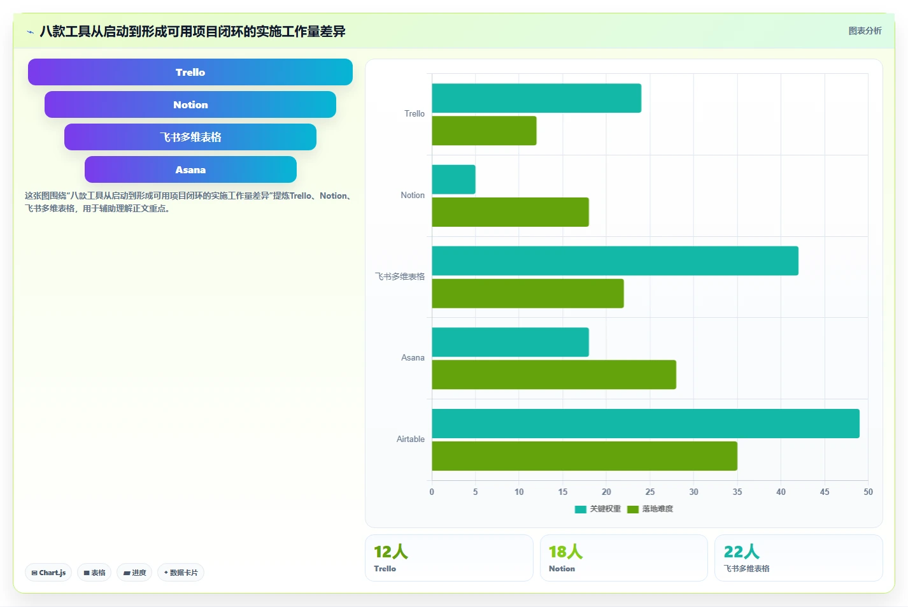Click the Notion y-axis label
Viewport: 908px width, 607px height.
click(413, 196)
